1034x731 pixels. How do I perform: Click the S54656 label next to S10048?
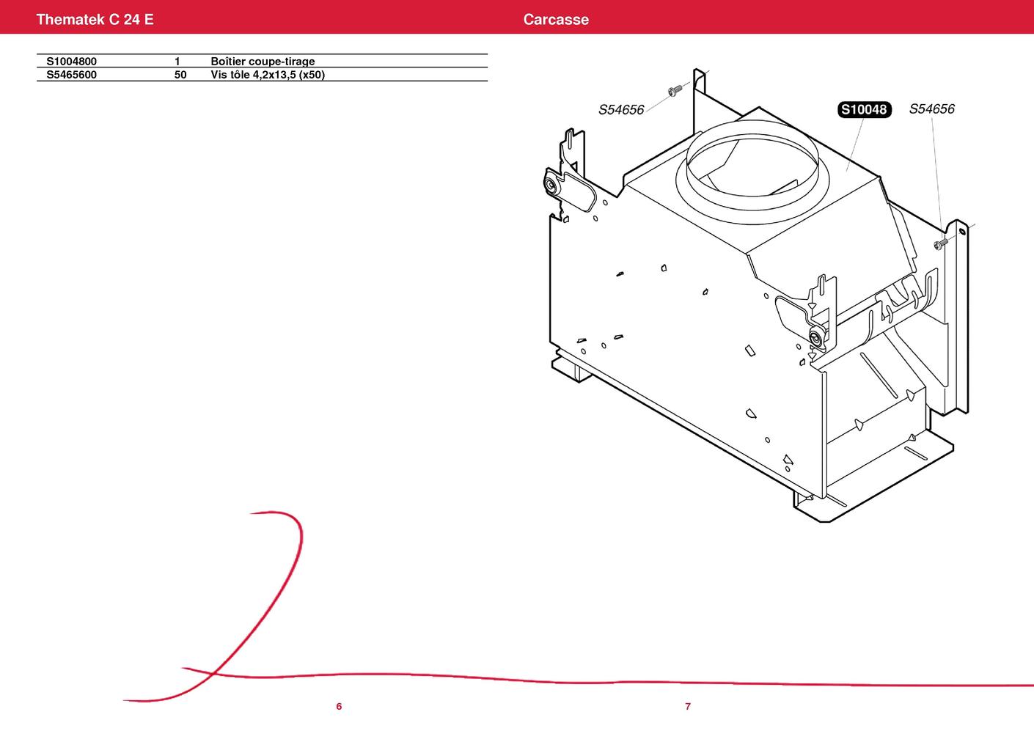[x=931, y=109]
